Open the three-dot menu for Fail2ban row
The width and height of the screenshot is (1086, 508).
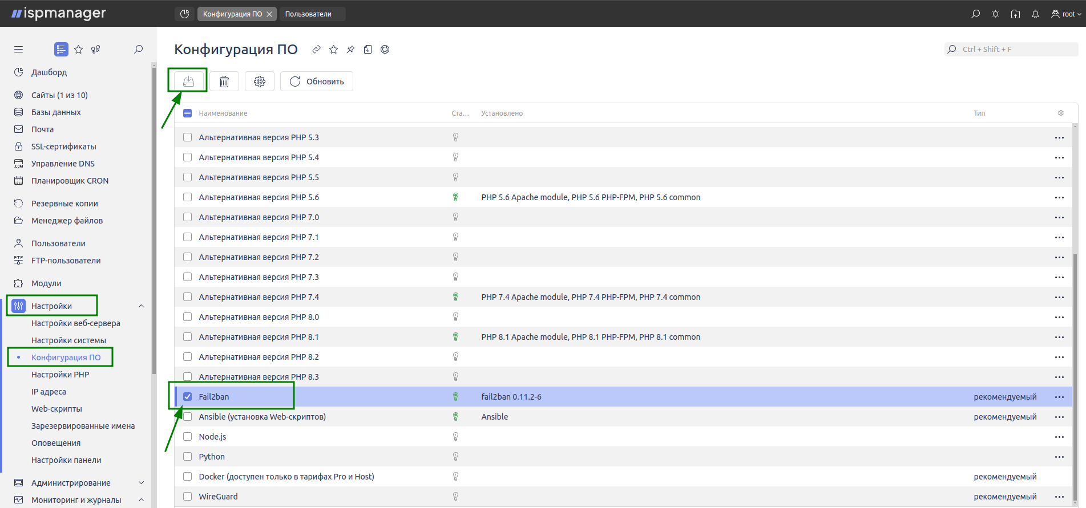click(1059, 397)
